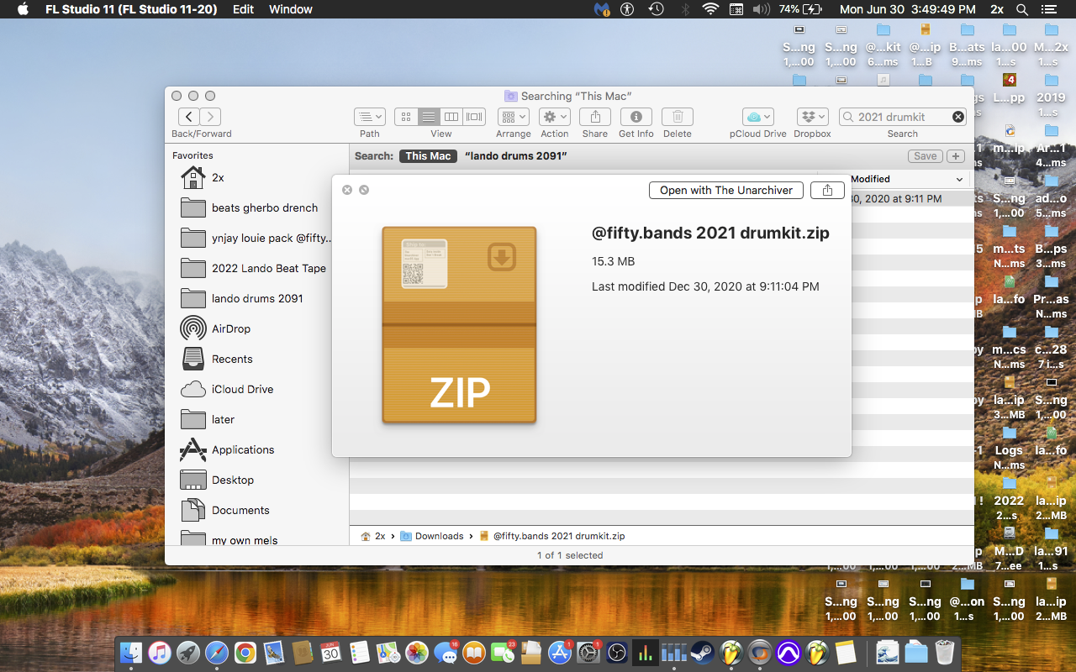
Task: Open the Dropbox toolbar dropdown
Action: point(812,117)
